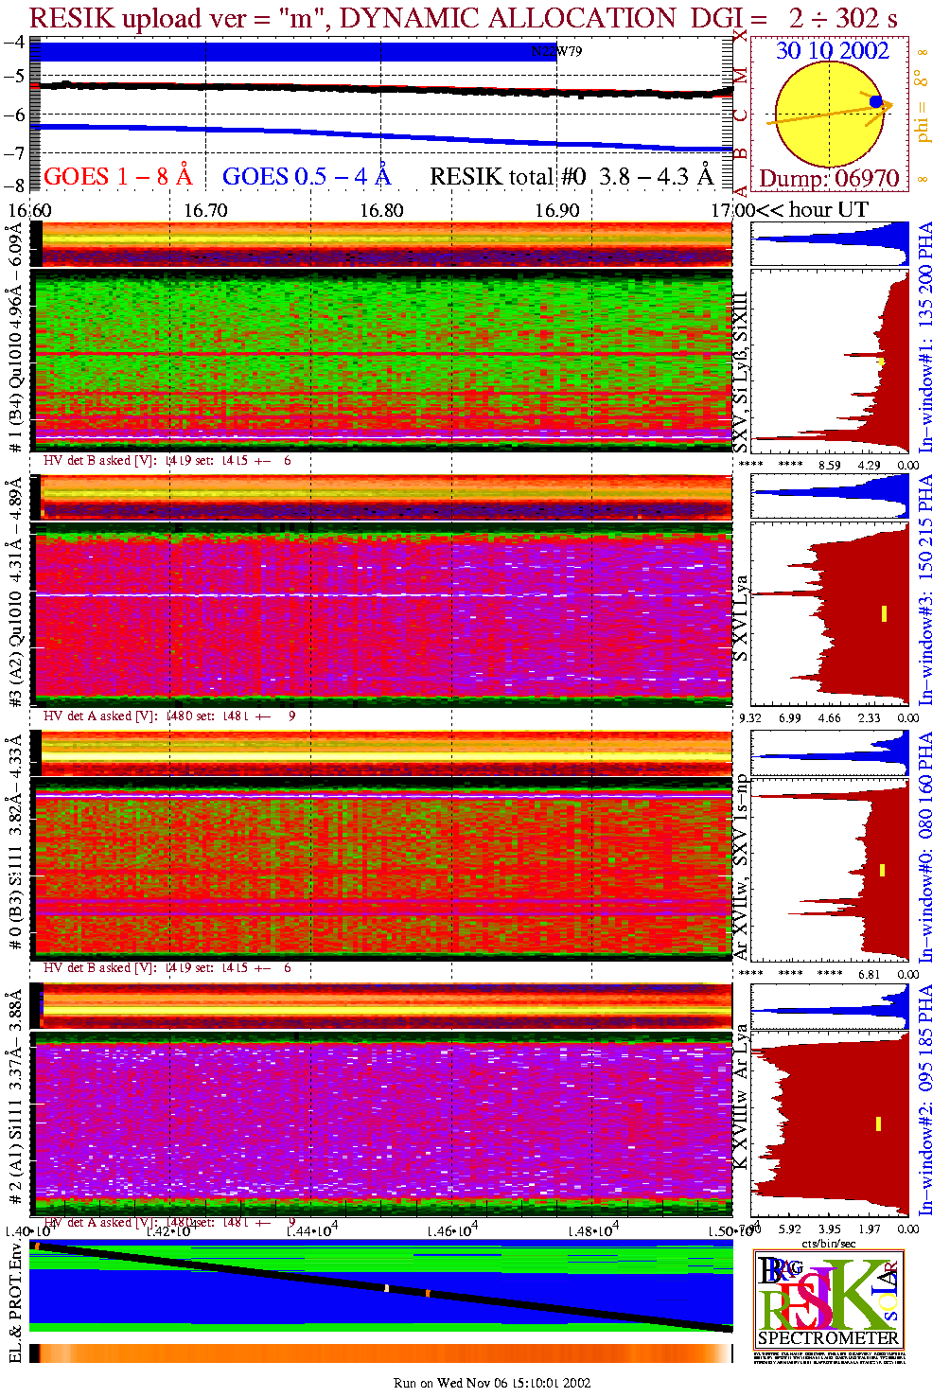Click the 16.80 hour UT tick label

pos(381,210)
